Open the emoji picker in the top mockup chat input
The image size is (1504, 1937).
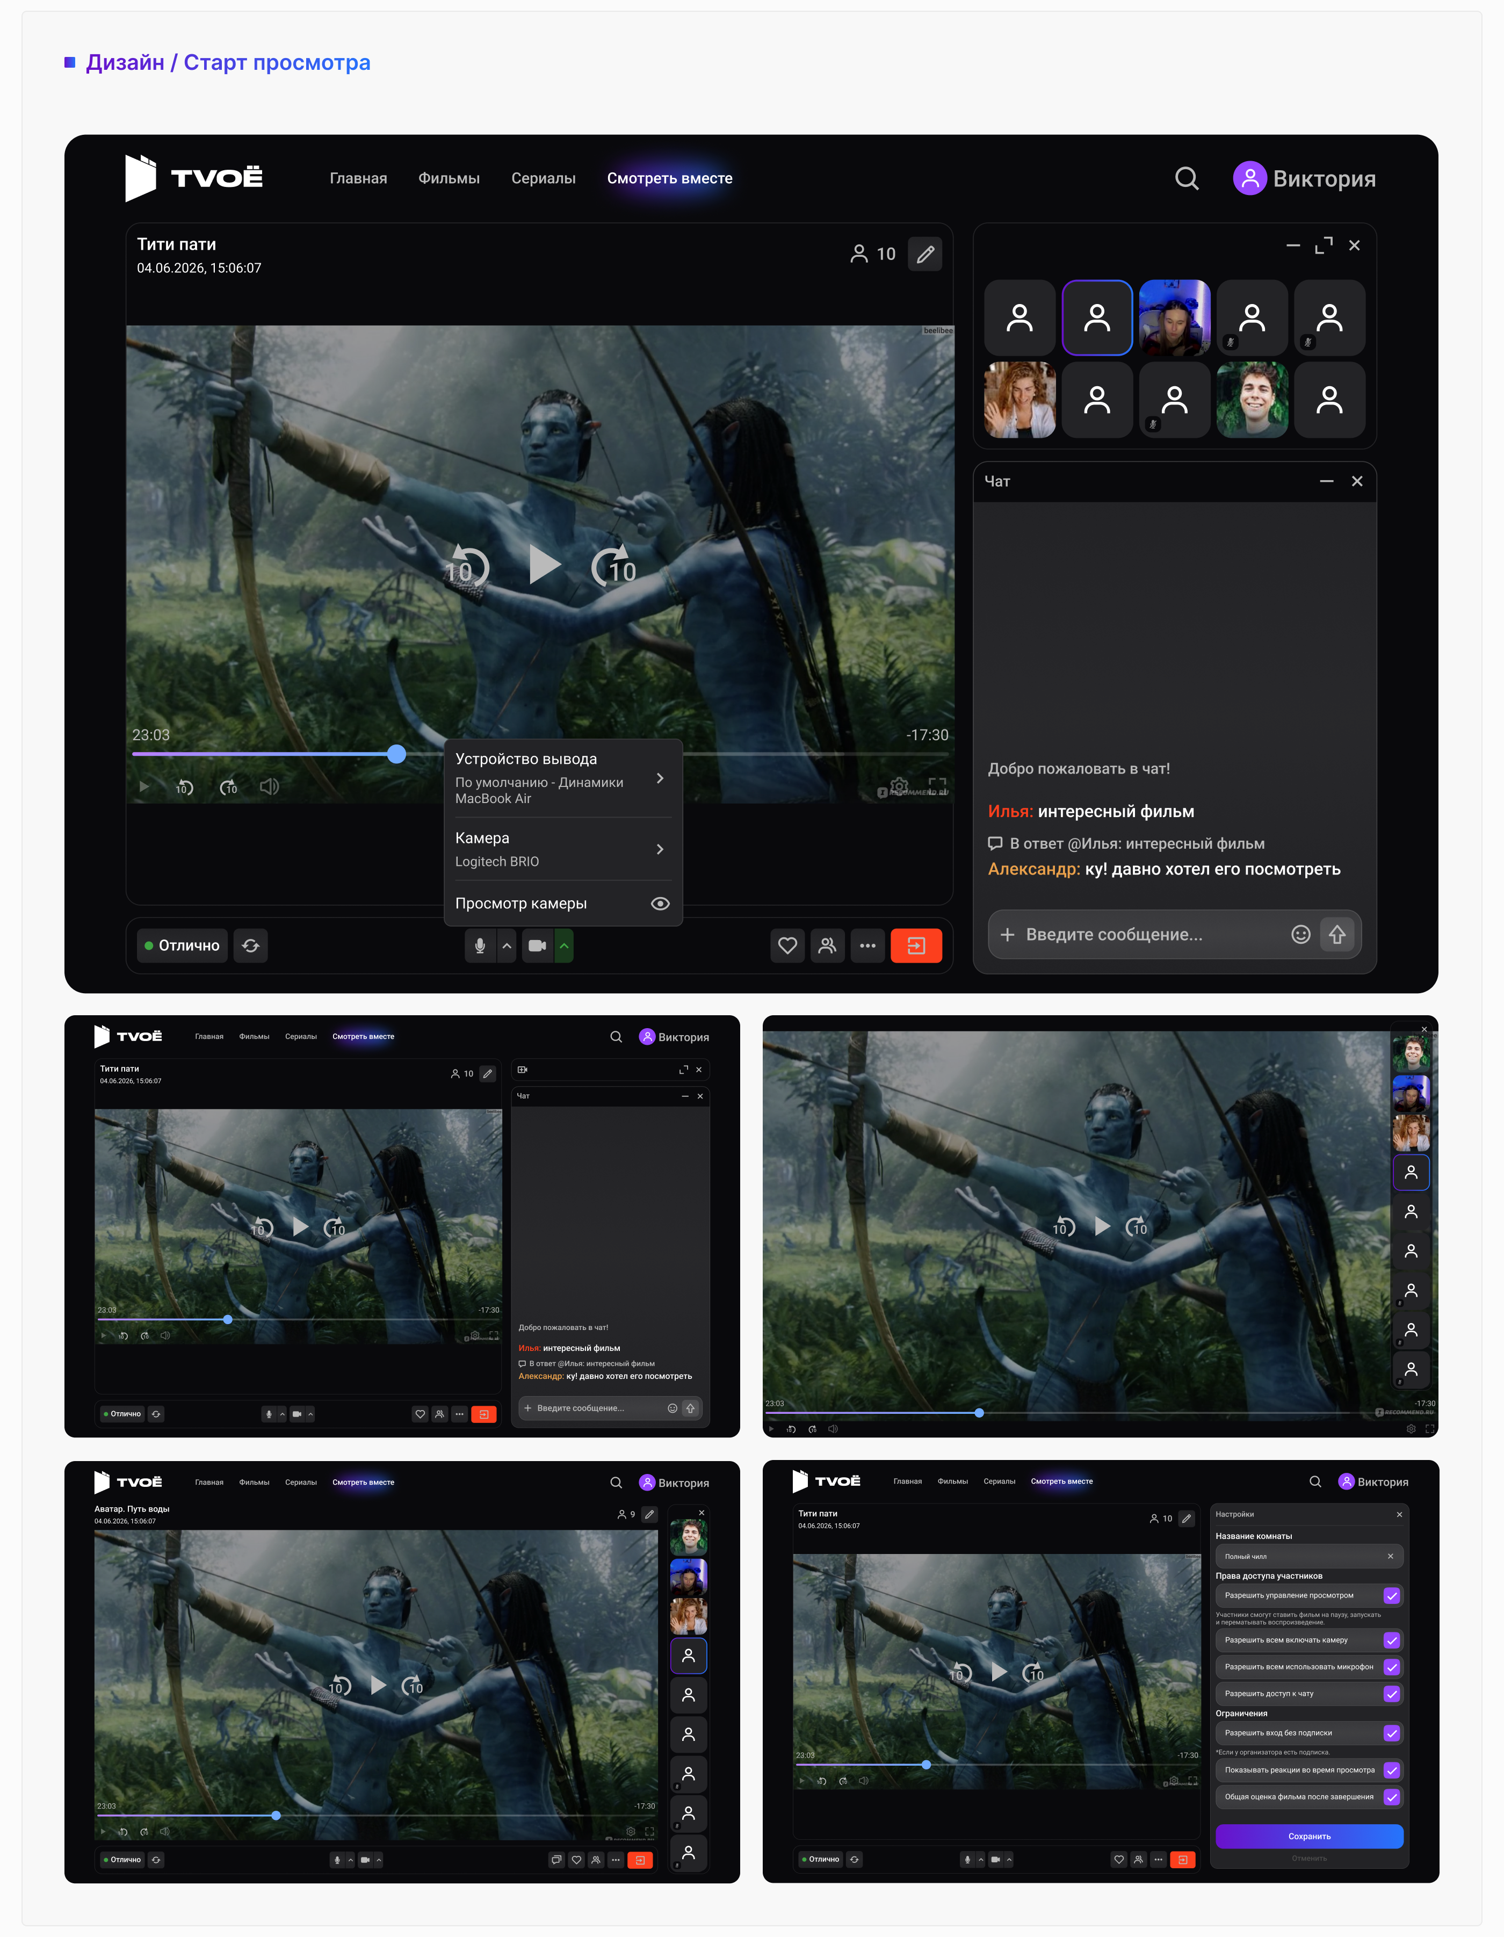click(1301, 934)
